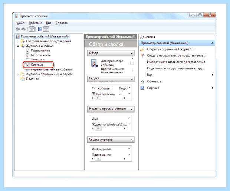230x191 pixels.
Task: Toggle the console tree toolbar icon
Action: [x=32, y=29]
